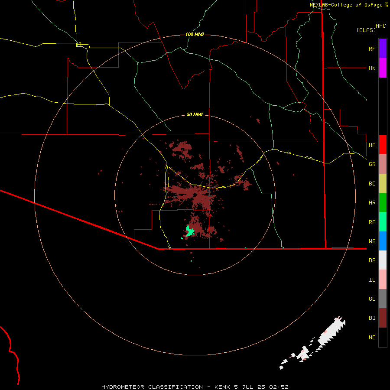
Task: Click the HA legend label
Action: [372, 145]
